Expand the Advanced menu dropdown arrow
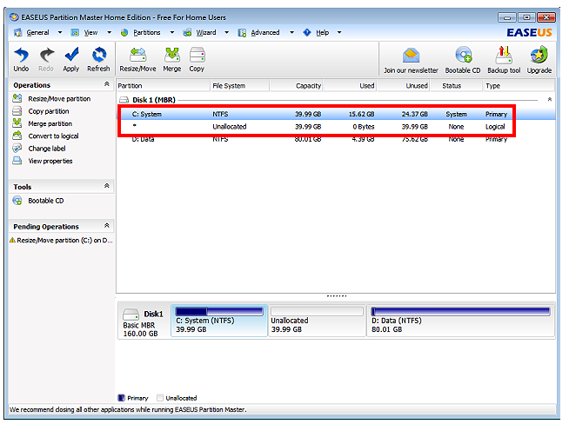Image resolution: width=569 pixels, height=424 pixels. coord(291,32)
